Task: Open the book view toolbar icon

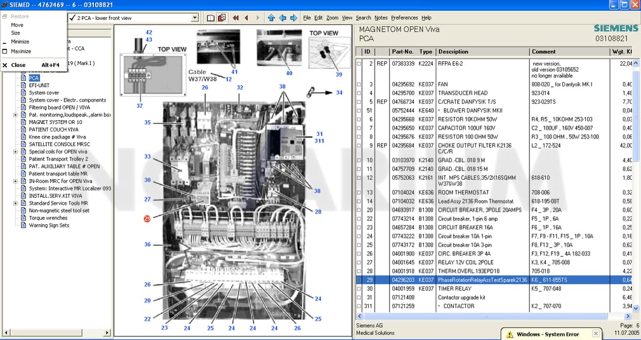Action: click(210, 18)
